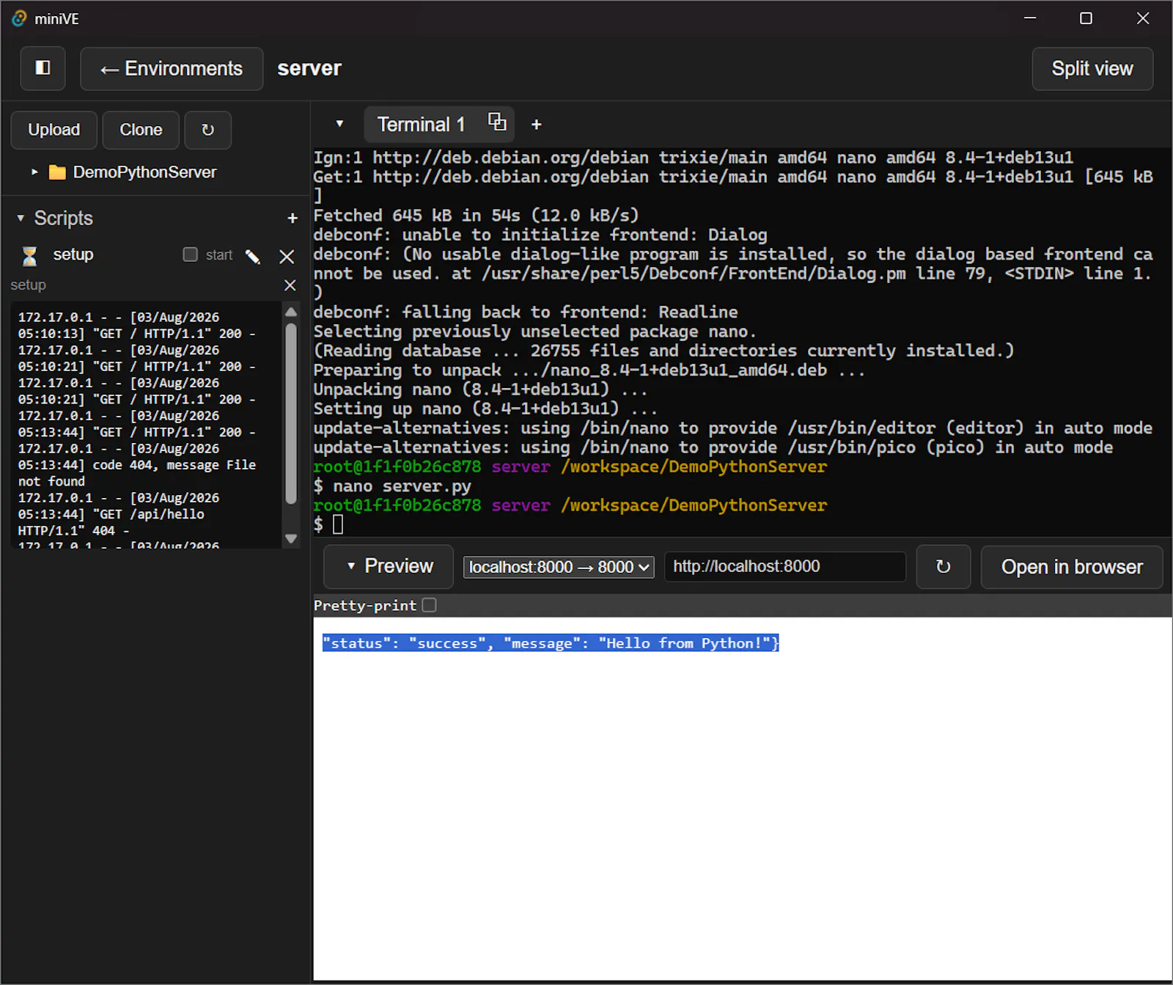Collapse the Scripts section
Image resolution: width=1173 pixels, height=985 pixels.
[21, 219]
